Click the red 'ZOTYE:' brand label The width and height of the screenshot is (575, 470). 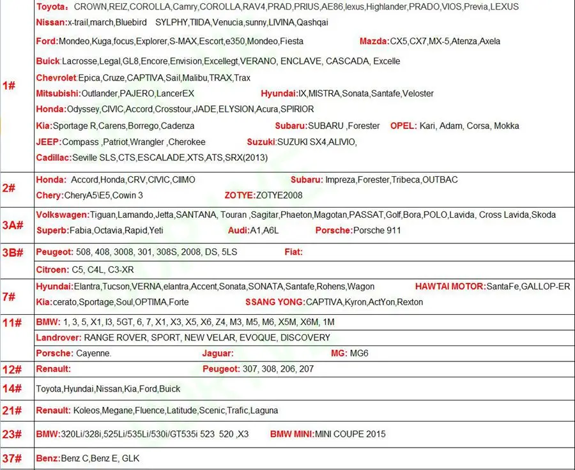pyautogui.click(x=240, y=195)
